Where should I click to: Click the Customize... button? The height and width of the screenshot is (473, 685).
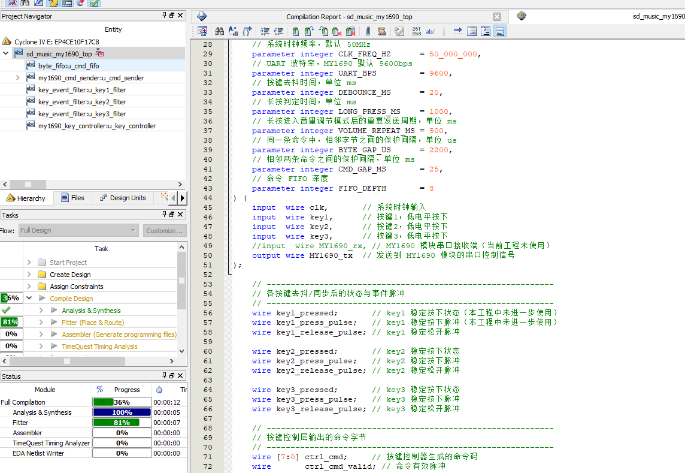165,231
